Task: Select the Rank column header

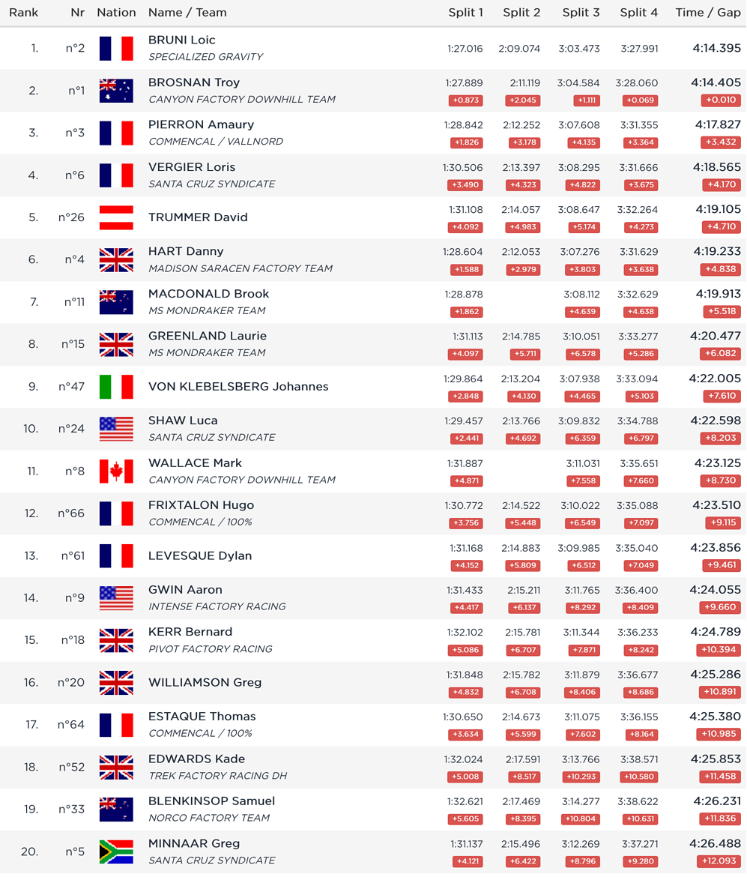Action: (x=23, y=12)
